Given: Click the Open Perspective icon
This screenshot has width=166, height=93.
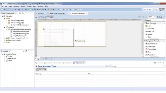Looking at the screenshot, I should click(x=156, y=10).
